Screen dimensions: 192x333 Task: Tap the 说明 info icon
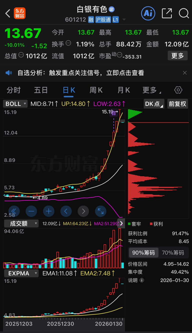pos(142,280)
